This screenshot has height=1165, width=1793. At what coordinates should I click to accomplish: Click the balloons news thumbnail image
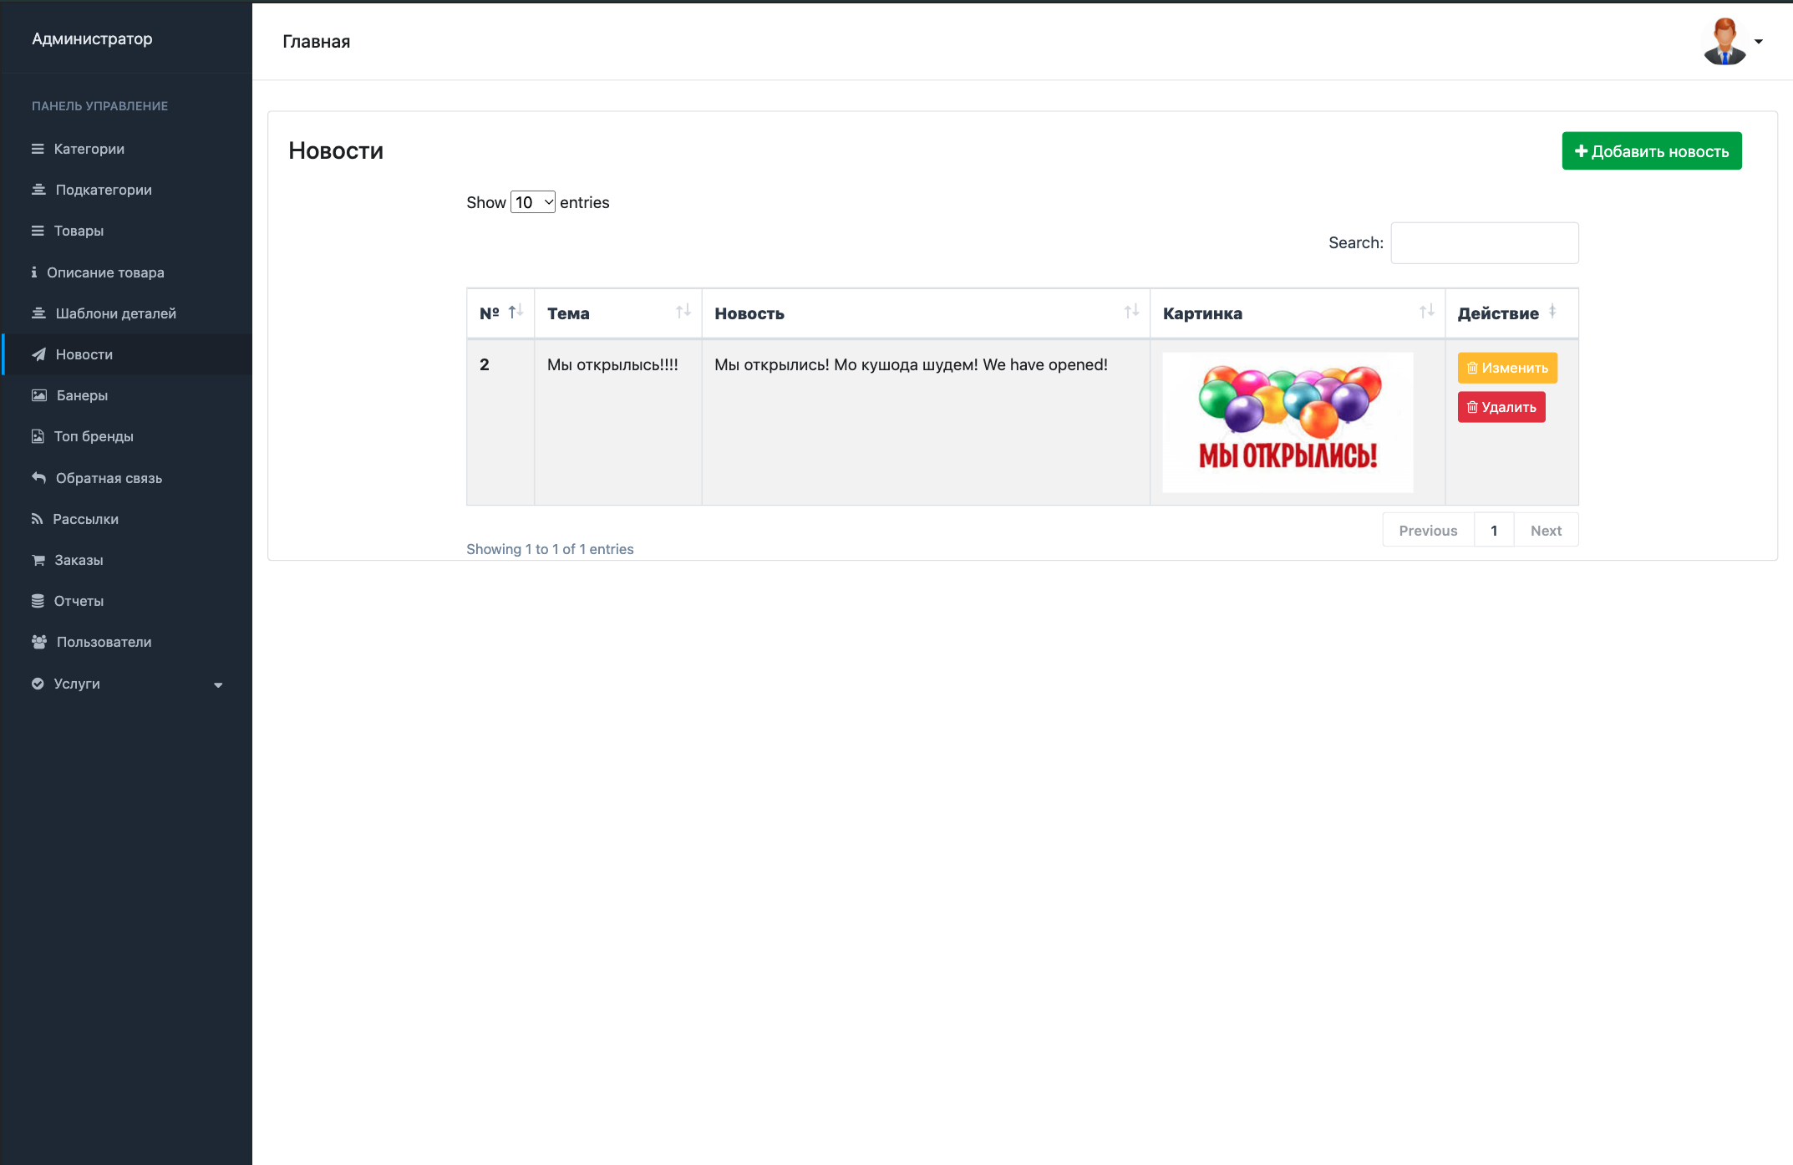coord(1288,422)
